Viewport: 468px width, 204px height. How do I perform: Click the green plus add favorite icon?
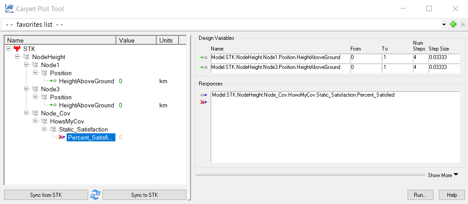click(453, 24)
